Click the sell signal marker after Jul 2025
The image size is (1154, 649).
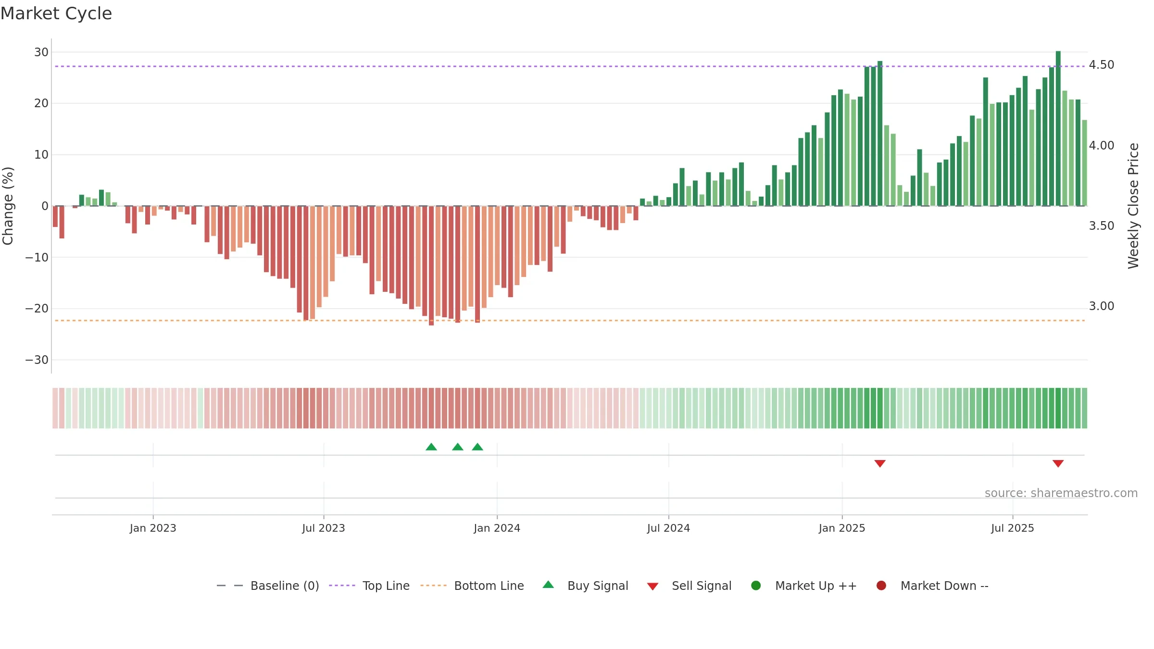[1058, 463]
